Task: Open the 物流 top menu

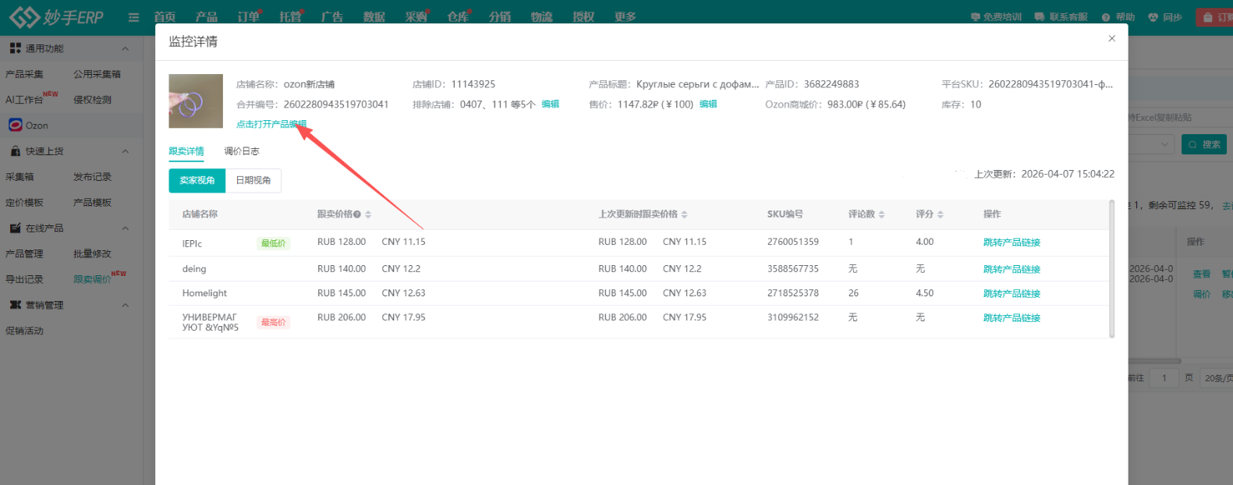Action: [x=541, y=17]
